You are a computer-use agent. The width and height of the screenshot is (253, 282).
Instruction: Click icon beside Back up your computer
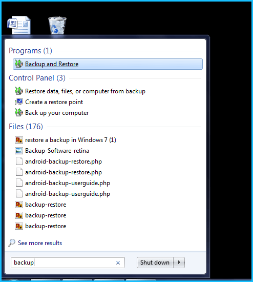coord(19,113)
